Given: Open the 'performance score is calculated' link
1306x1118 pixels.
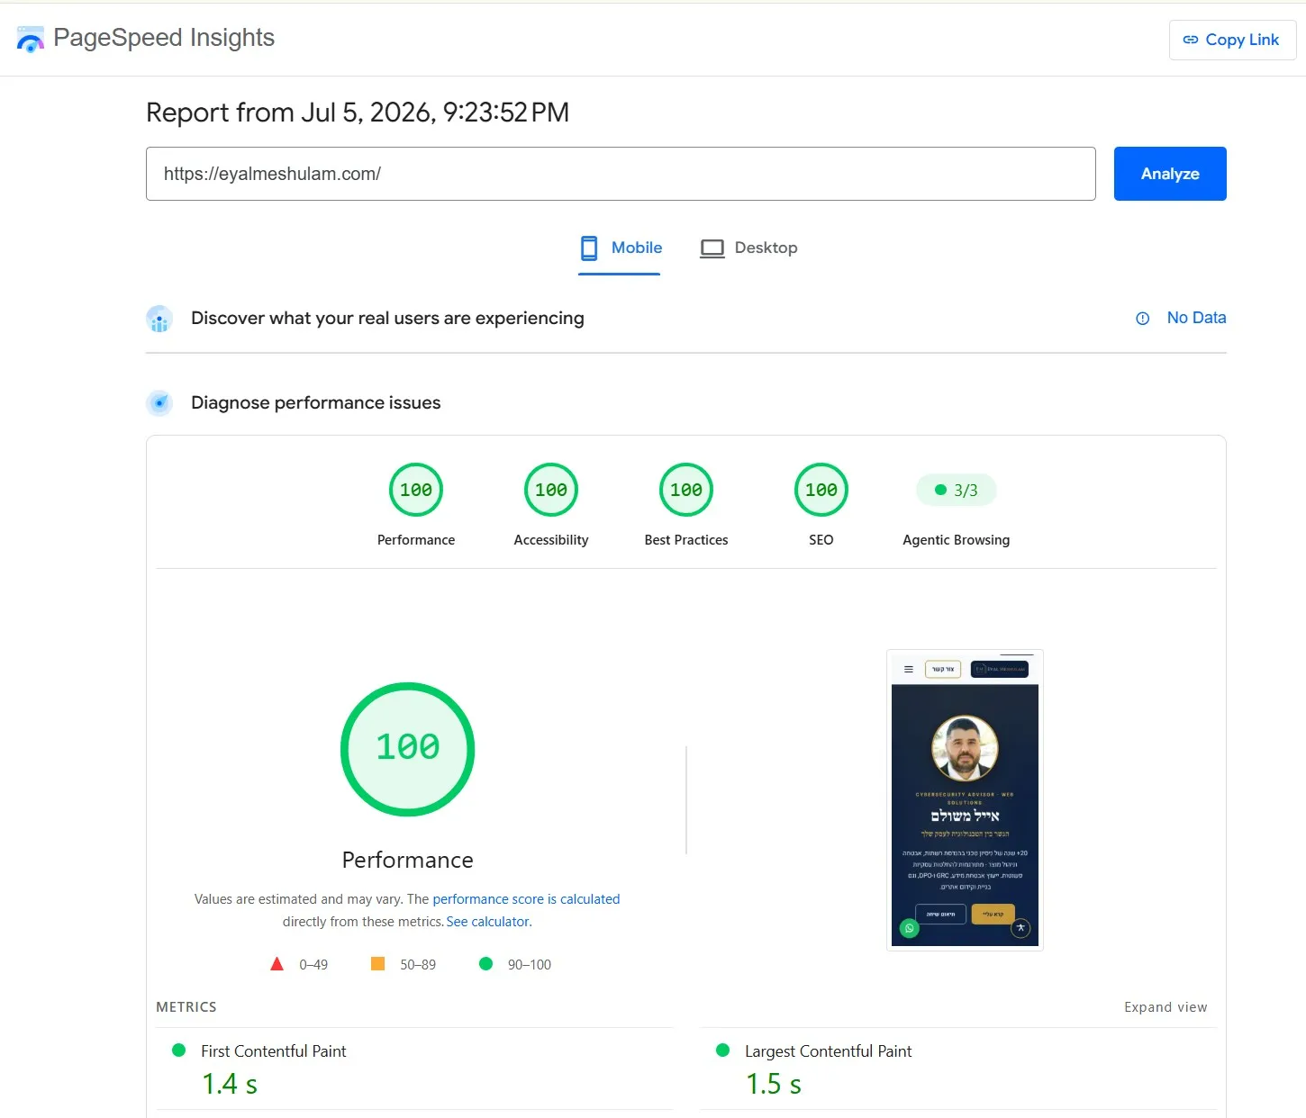Looking at the screenshot, I should click(x=526, y=899).
